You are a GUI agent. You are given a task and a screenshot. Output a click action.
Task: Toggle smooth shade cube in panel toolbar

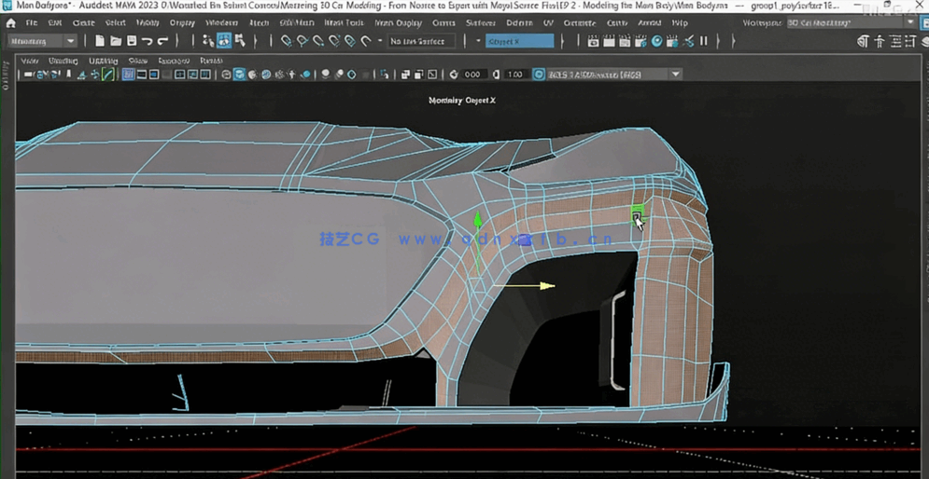pos(240,75)
